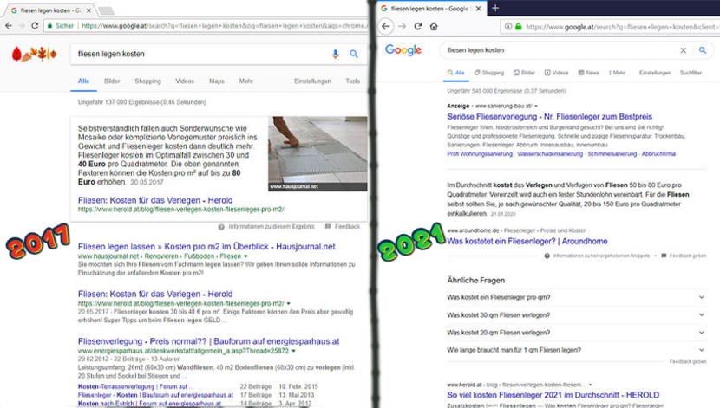Open Einstellungen in the 2017 results
The width and height of the screenshot is (720, 408).
tap(312, 81)
